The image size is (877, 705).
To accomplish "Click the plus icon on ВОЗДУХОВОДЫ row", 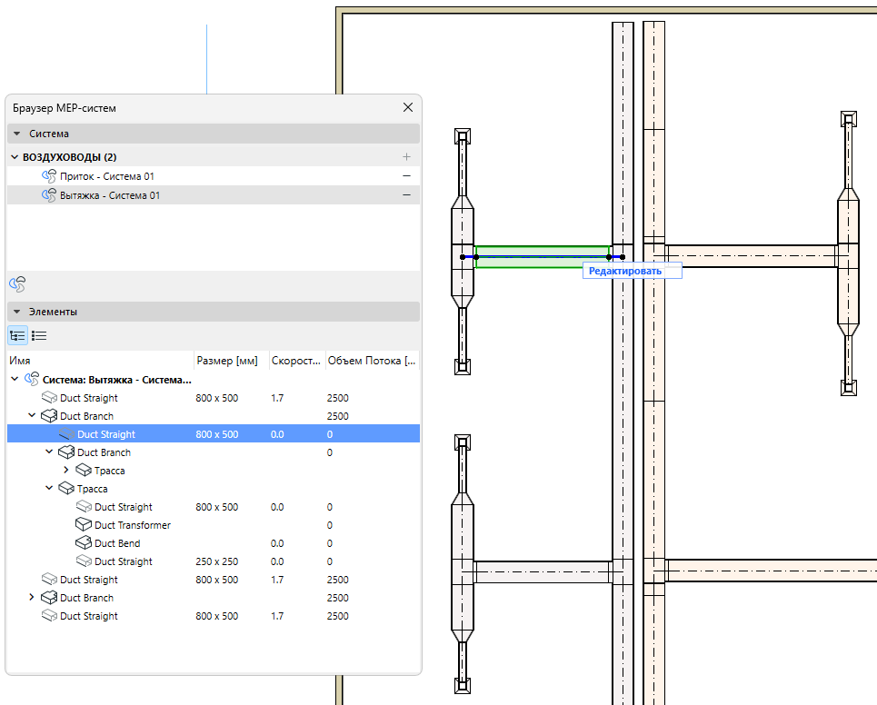I will coord(406,157).
